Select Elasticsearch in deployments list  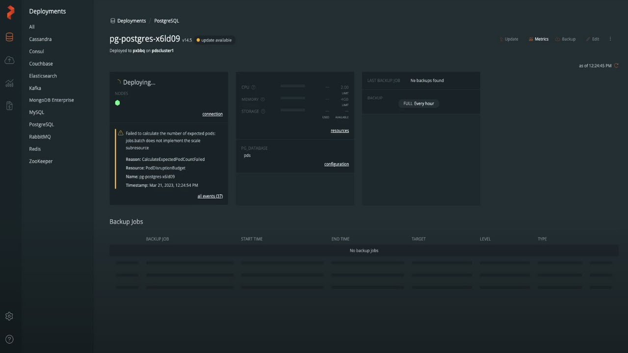pyautogui.click(x=43, y=76)
